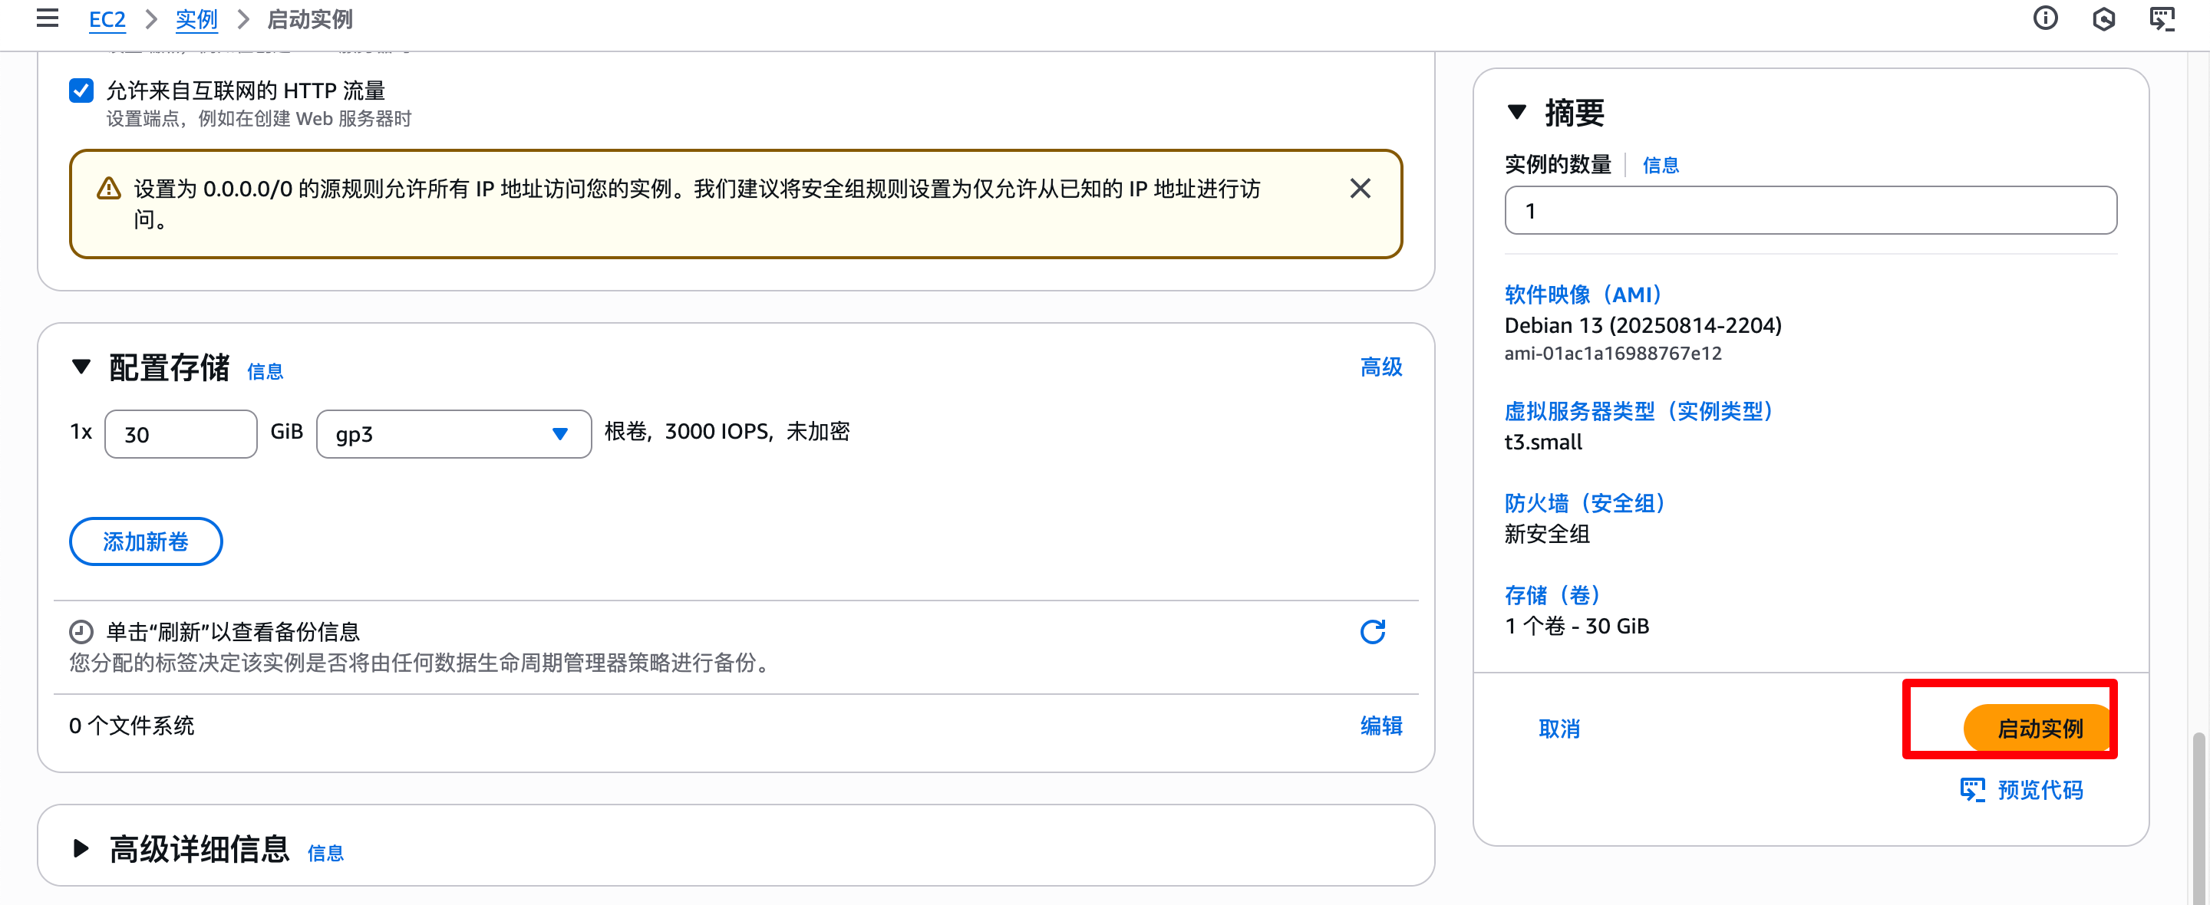Viewport: 2210px width, 905px height.
Task: Click the info circle icon in header
Action: [2045, 18]
